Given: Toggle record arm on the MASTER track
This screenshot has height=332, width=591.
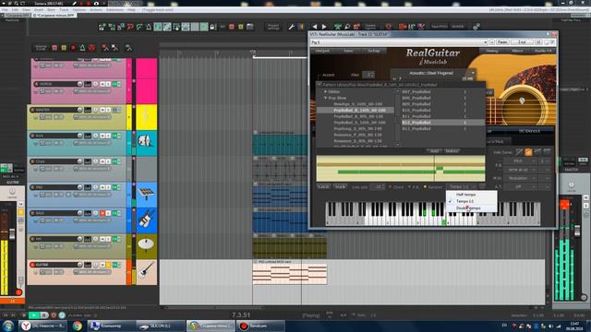Looking at the screenshot, I should [x=32, y=110].
